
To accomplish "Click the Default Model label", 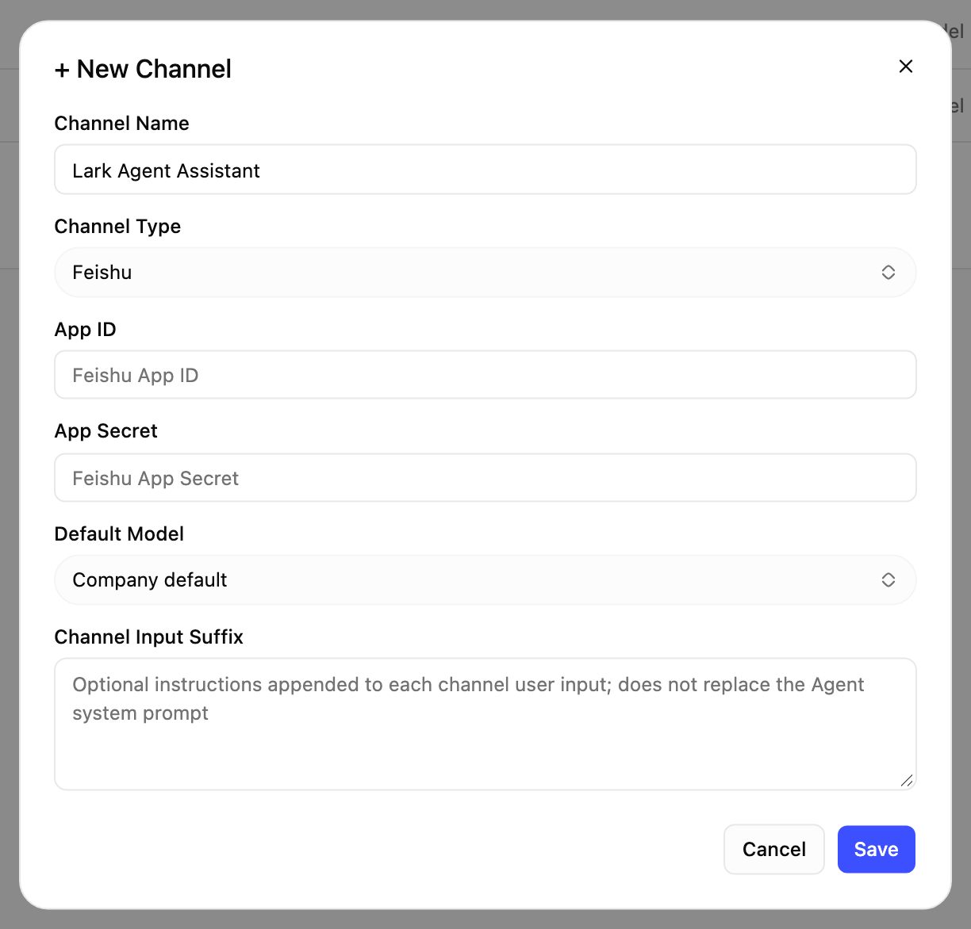I will tap(120, 534).
